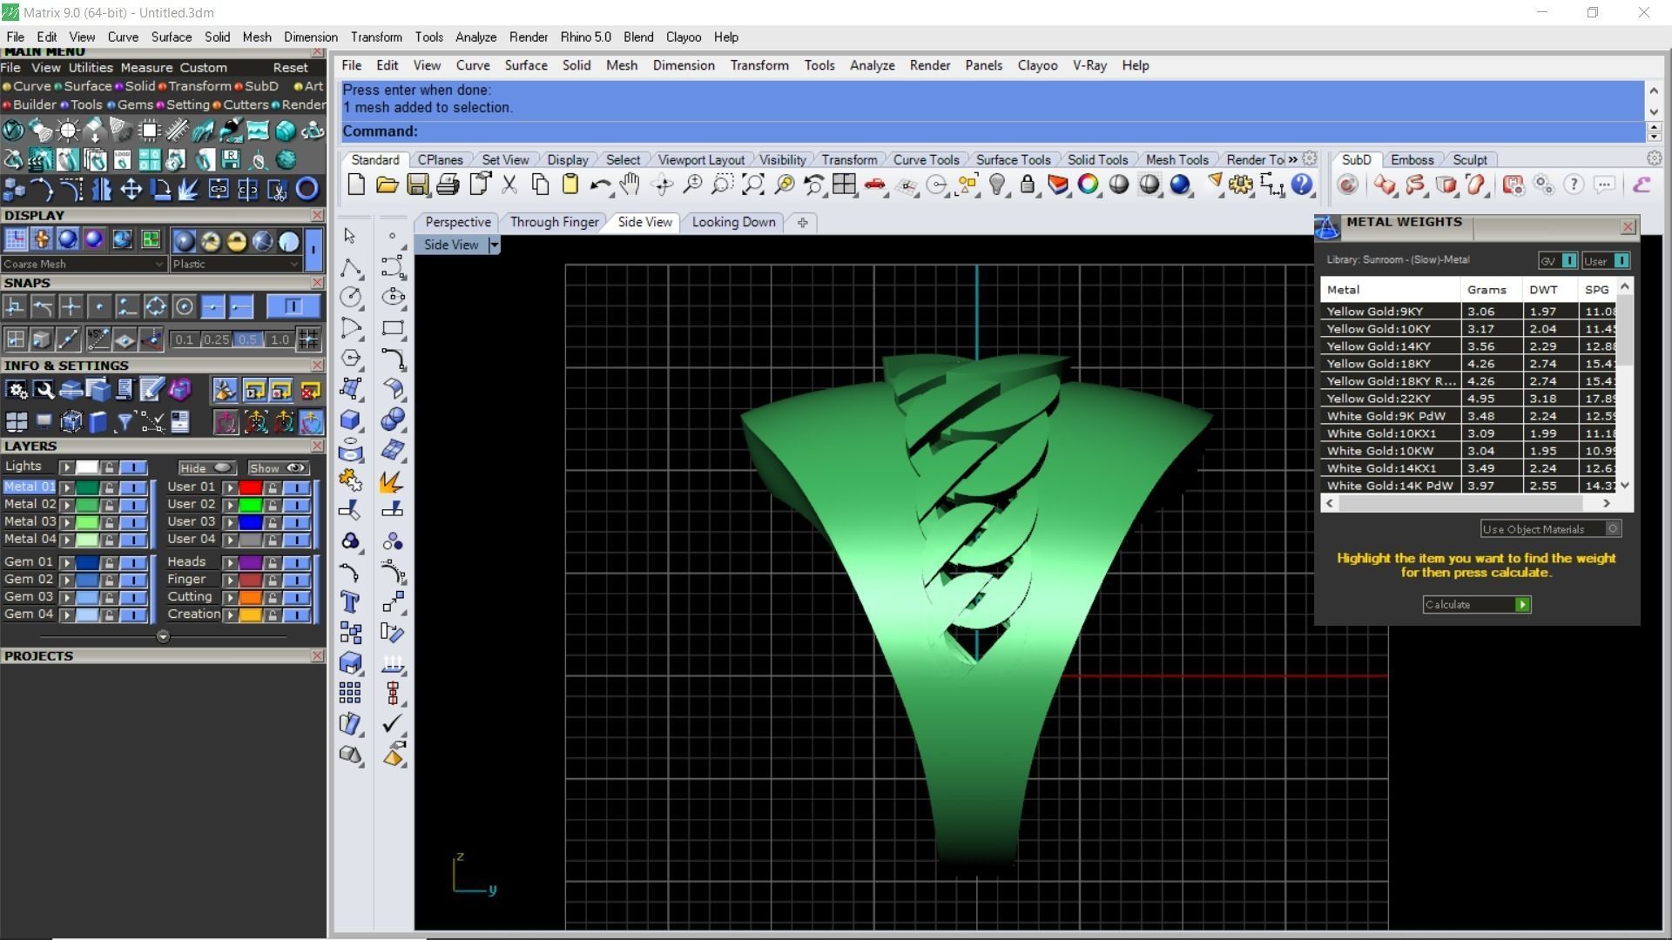Click the Undo arrow icon
The height and width of the screenshot is (940, 1672).
point(599,185)
